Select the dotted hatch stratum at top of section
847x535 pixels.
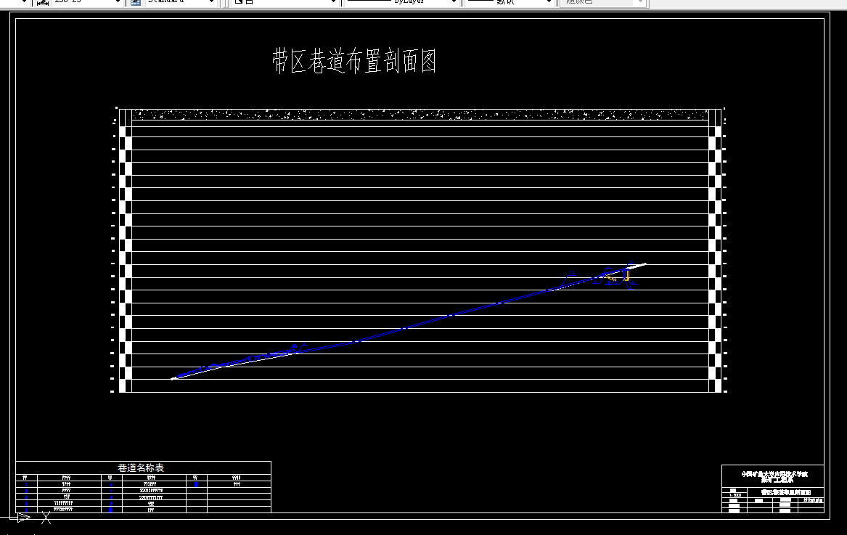pos(420,115)
